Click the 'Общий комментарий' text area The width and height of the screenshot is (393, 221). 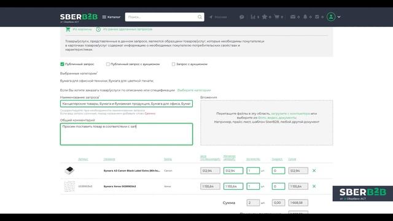pyautogui.click(x=126, y=134)
